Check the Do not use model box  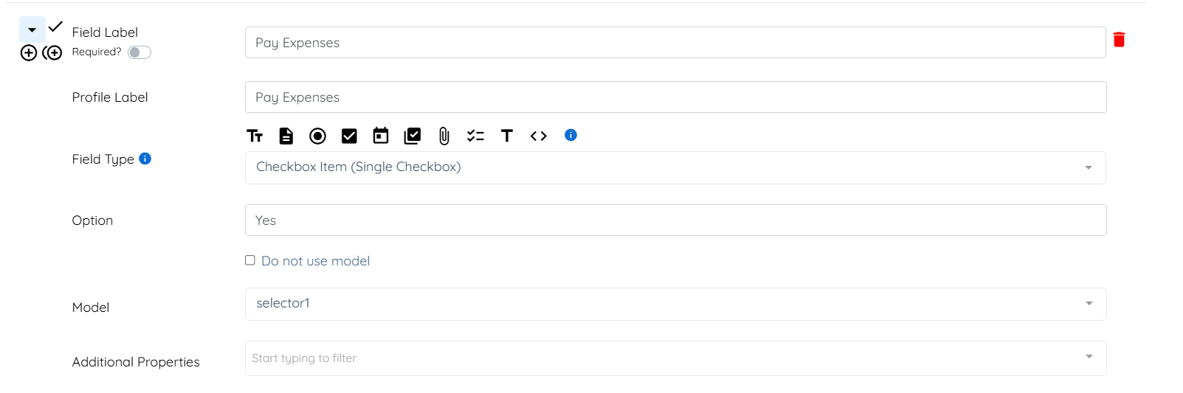(250, 260)
